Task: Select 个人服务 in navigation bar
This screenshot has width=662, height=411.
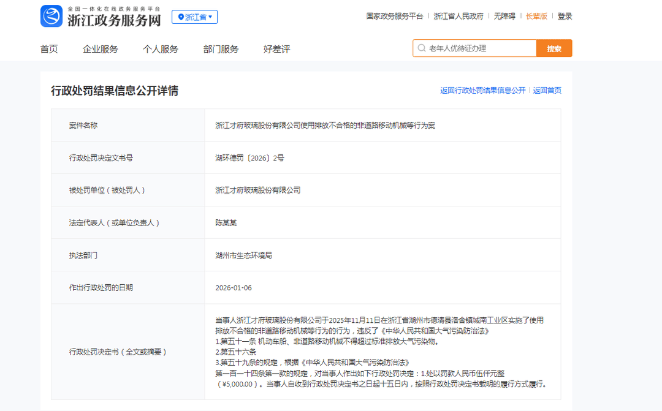Action: tap(161, 49)
